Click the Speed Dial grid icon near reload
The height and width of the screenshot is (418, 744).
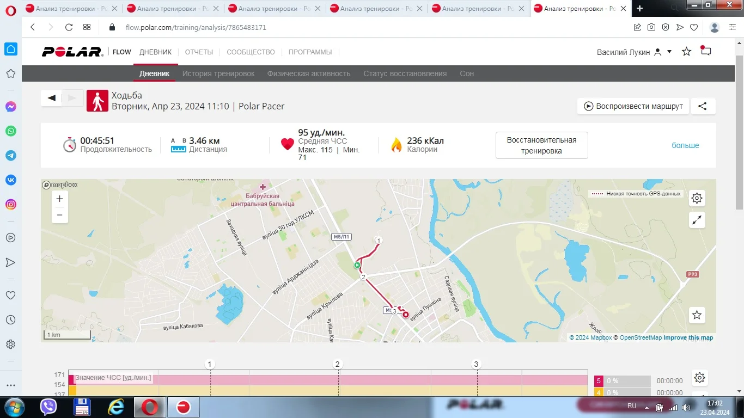point(87,27)
